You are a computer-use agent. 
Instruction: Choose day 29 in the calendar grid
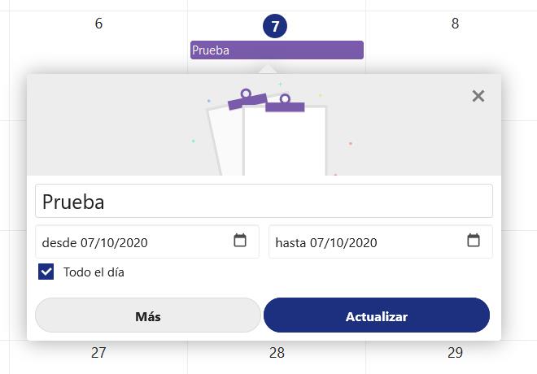pyautogui.click(x=455, y=353)
